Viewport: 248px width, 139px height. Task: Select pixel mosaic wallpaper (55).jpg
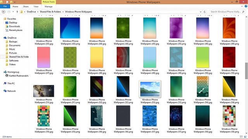(x=43, y=116)
